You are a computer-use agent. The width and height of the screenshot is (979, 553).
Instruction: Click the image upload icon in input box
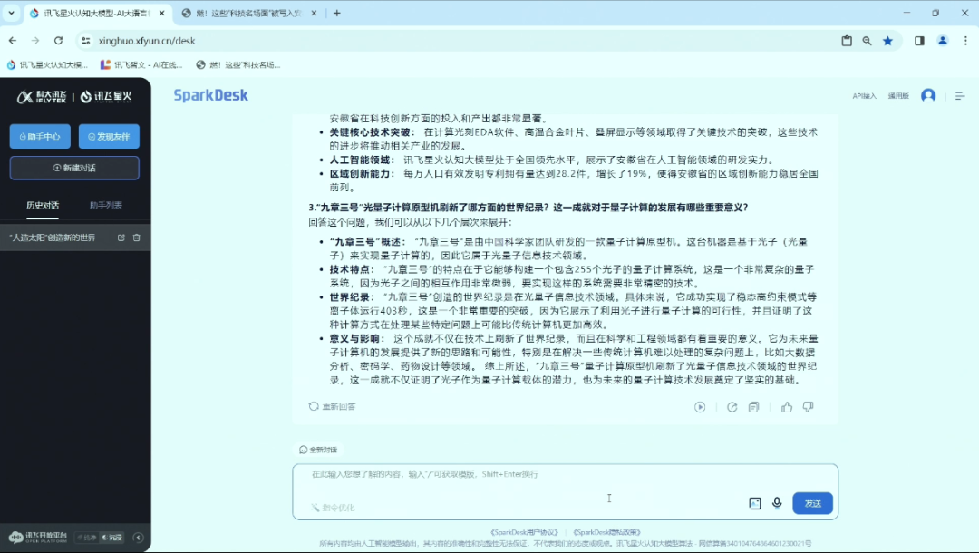tap(754, 503)
